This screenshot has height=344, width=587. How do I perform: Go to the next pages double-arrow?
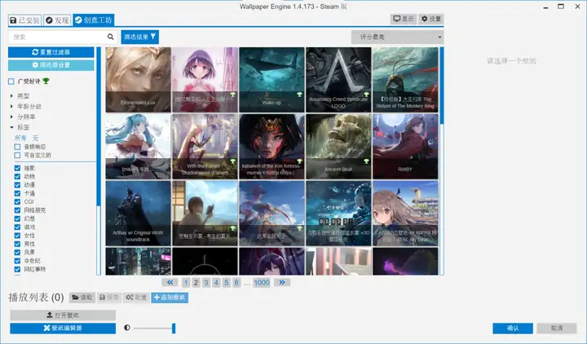282,282
